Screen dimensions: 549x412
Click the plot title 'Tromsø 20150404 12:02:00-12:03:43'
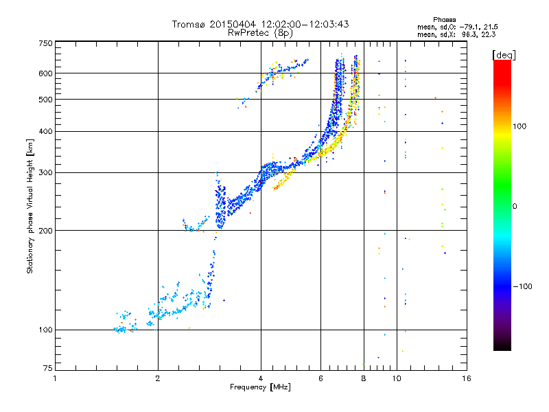[260, 24]
